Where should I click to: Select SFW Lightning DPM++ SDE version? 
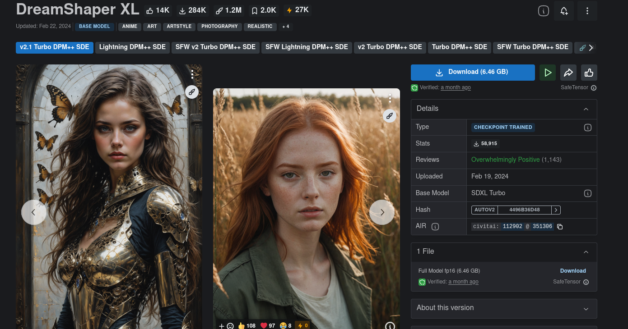pos(307,47)
